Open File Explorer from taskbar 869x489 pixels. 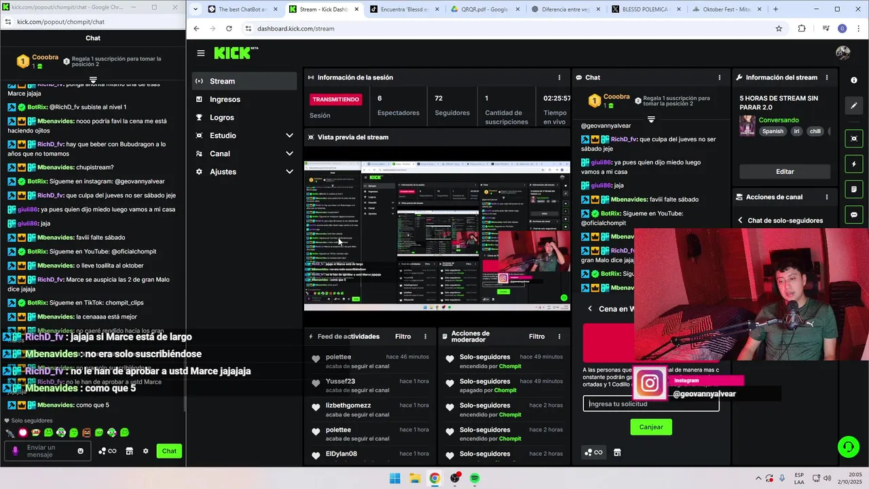click(414, 478)
